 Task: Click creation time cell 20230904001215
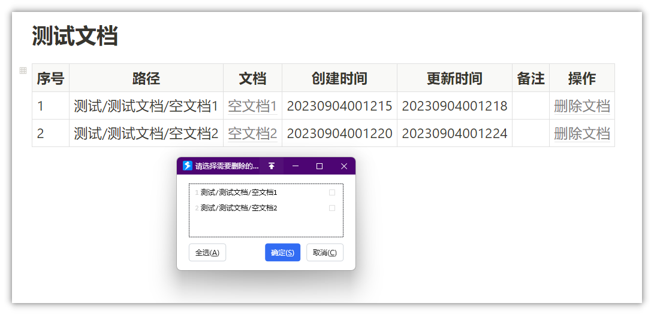339,106
